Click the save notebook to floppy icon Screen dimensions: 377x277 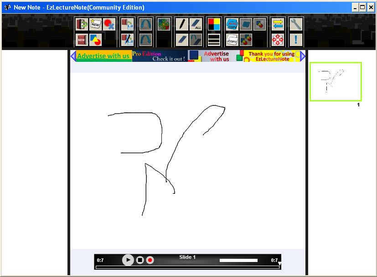pyautogui.click(x=128, y=24)
